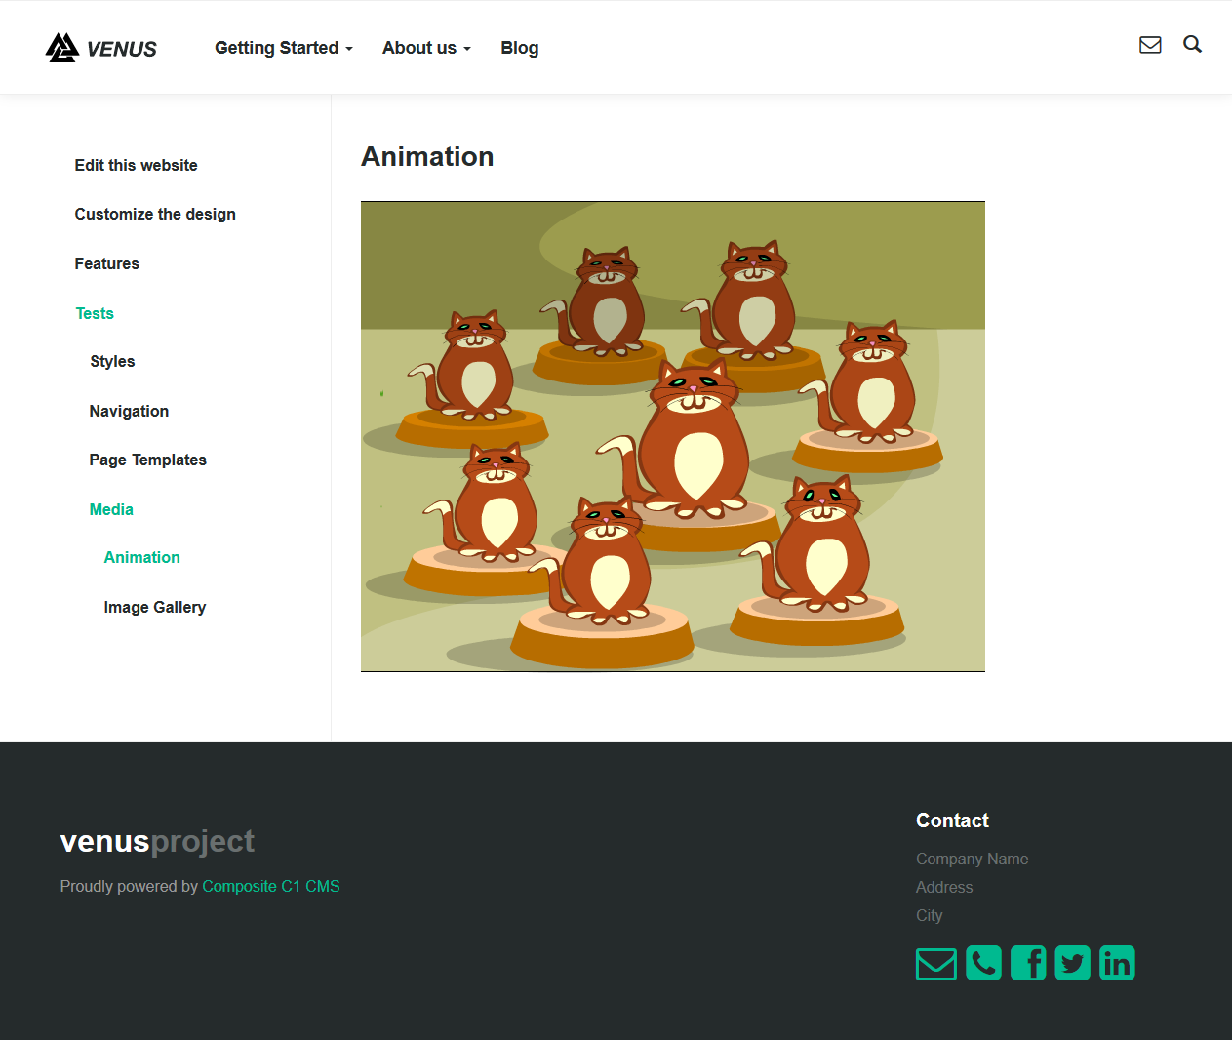The width and height of the screenshot is (1232, 1040).
Task: Go to Customize the design page
Action: (155, 214)
